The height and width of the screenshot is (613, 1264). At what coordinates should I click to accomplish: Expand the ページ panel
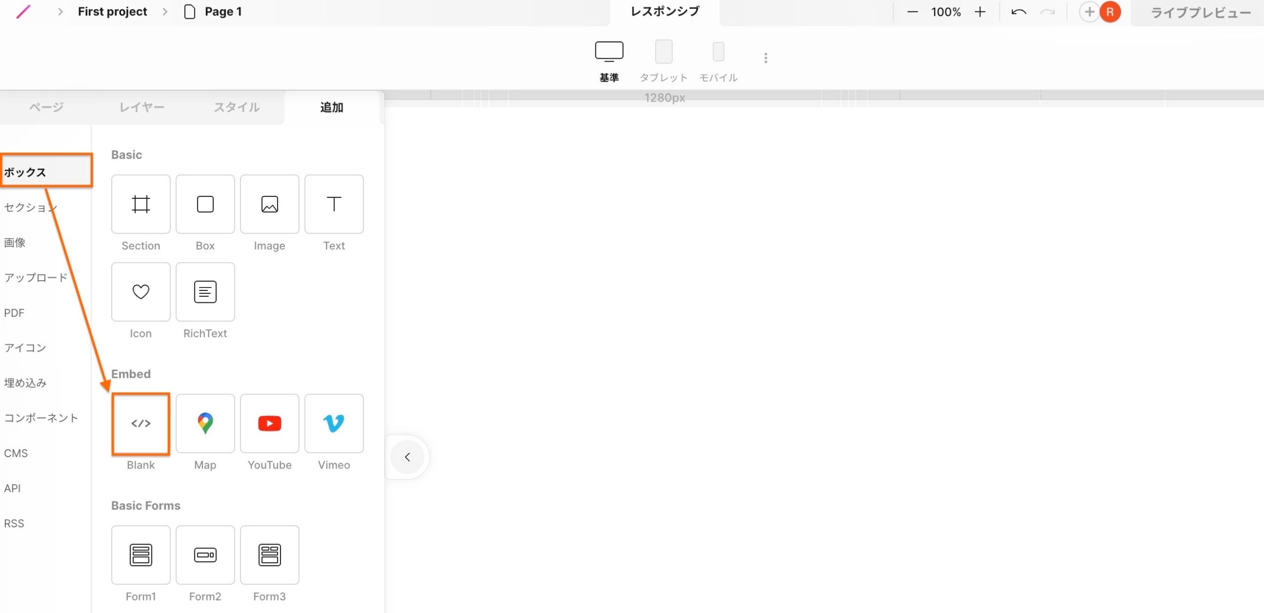[x=45, y=107]
